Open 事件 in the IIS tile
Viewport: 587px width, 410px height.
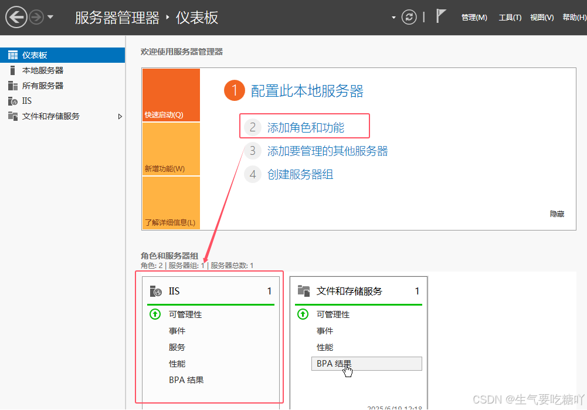(177, 331)
